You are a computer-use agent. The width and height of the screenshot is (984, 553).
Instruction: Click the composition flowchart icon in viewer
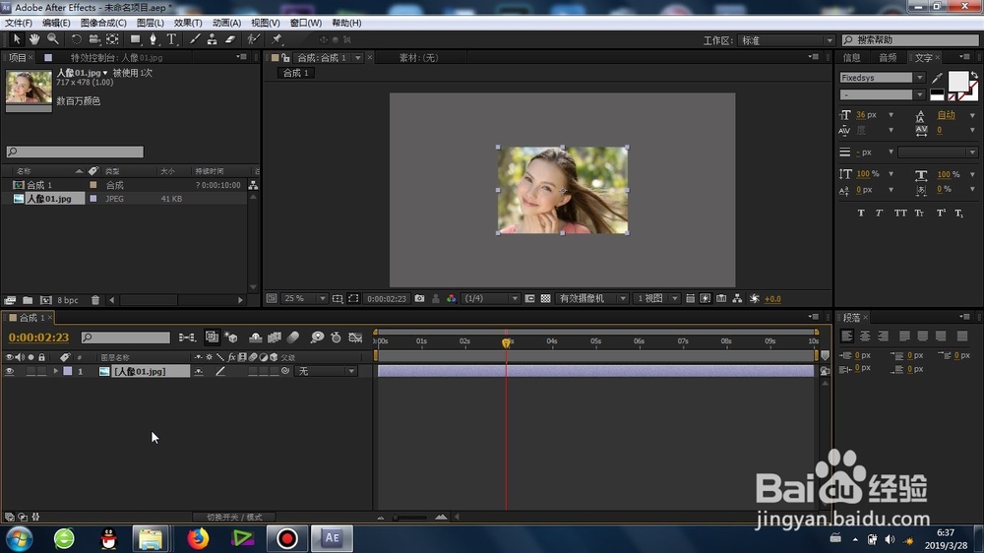point(737,299)
